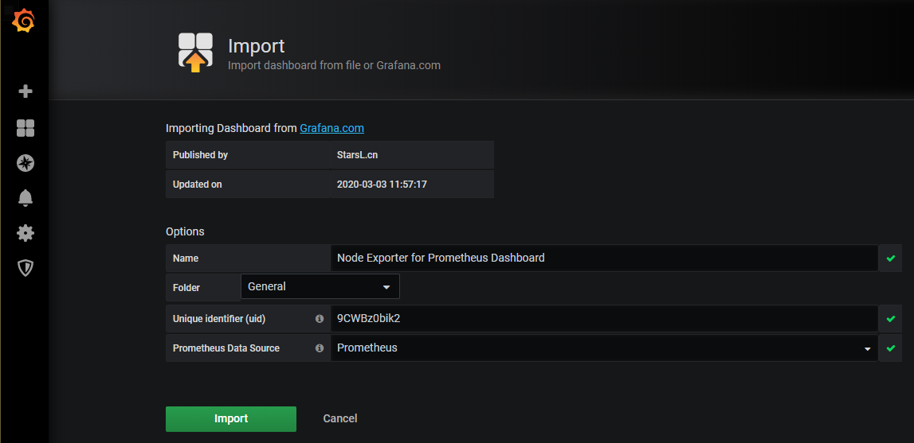
Task: Click the Options heading
Action: (x=185, y=231)
